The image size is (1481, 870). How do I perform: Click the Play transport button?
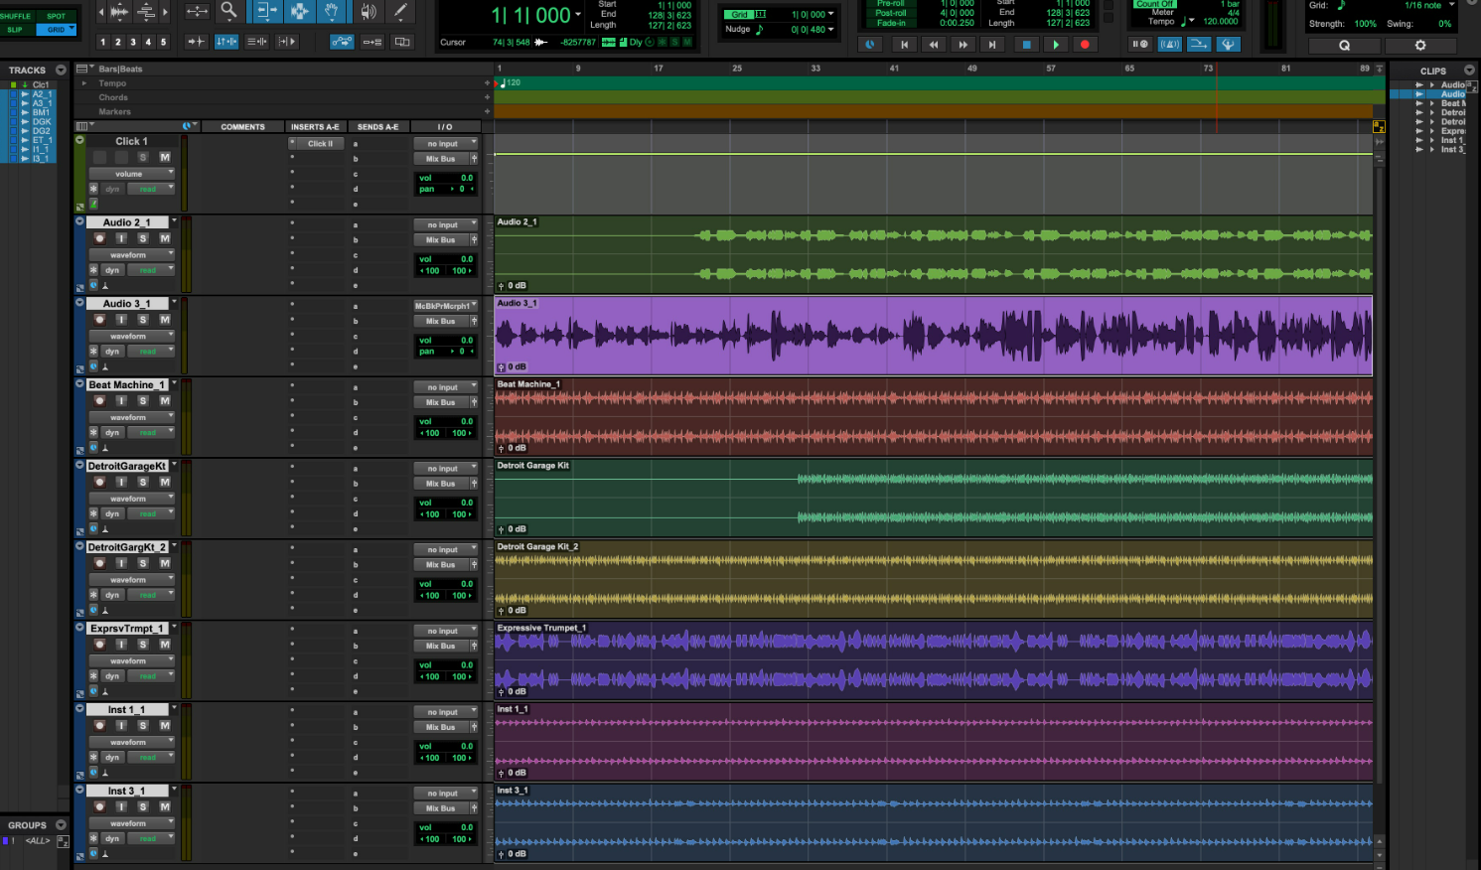1055,45
